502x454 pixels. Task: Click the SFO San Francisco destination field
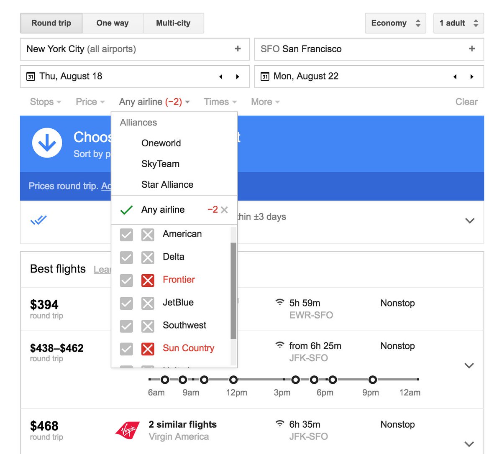click(369, 49)
